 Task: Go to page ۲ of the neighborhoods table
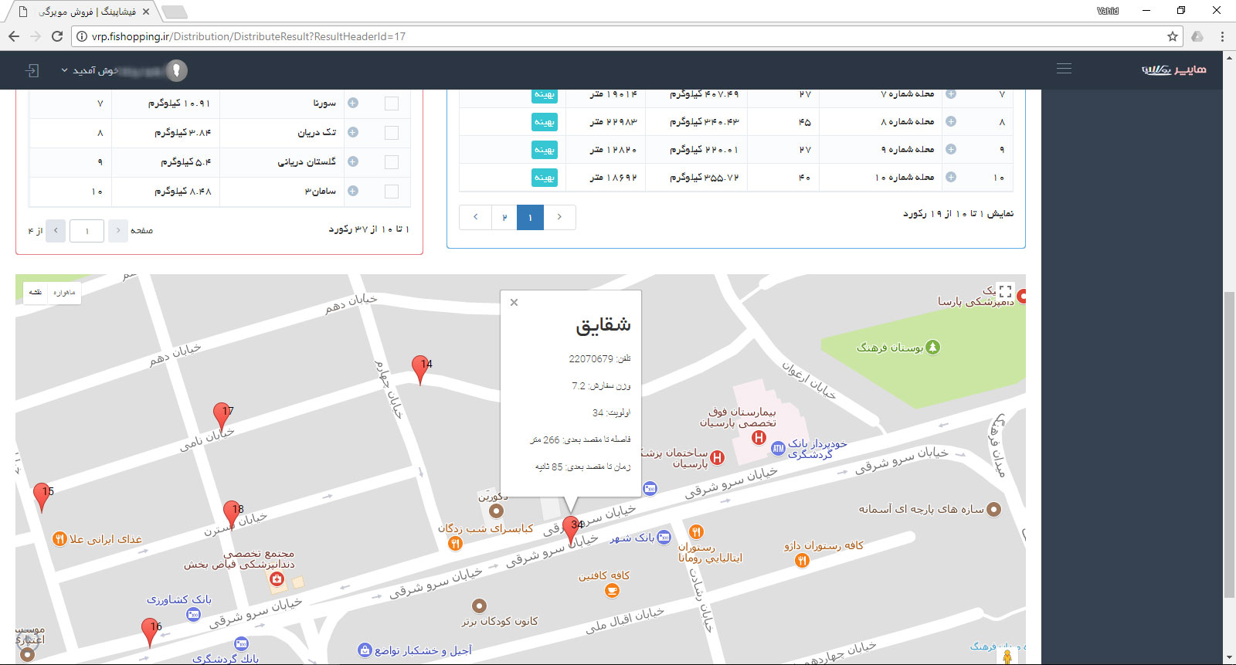pyautogui.click(x=504, y=218)
